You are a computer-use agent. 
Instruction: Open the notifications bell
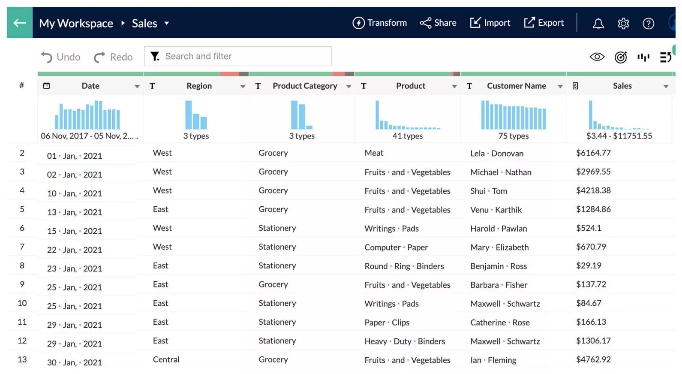[x=598, y=23]
